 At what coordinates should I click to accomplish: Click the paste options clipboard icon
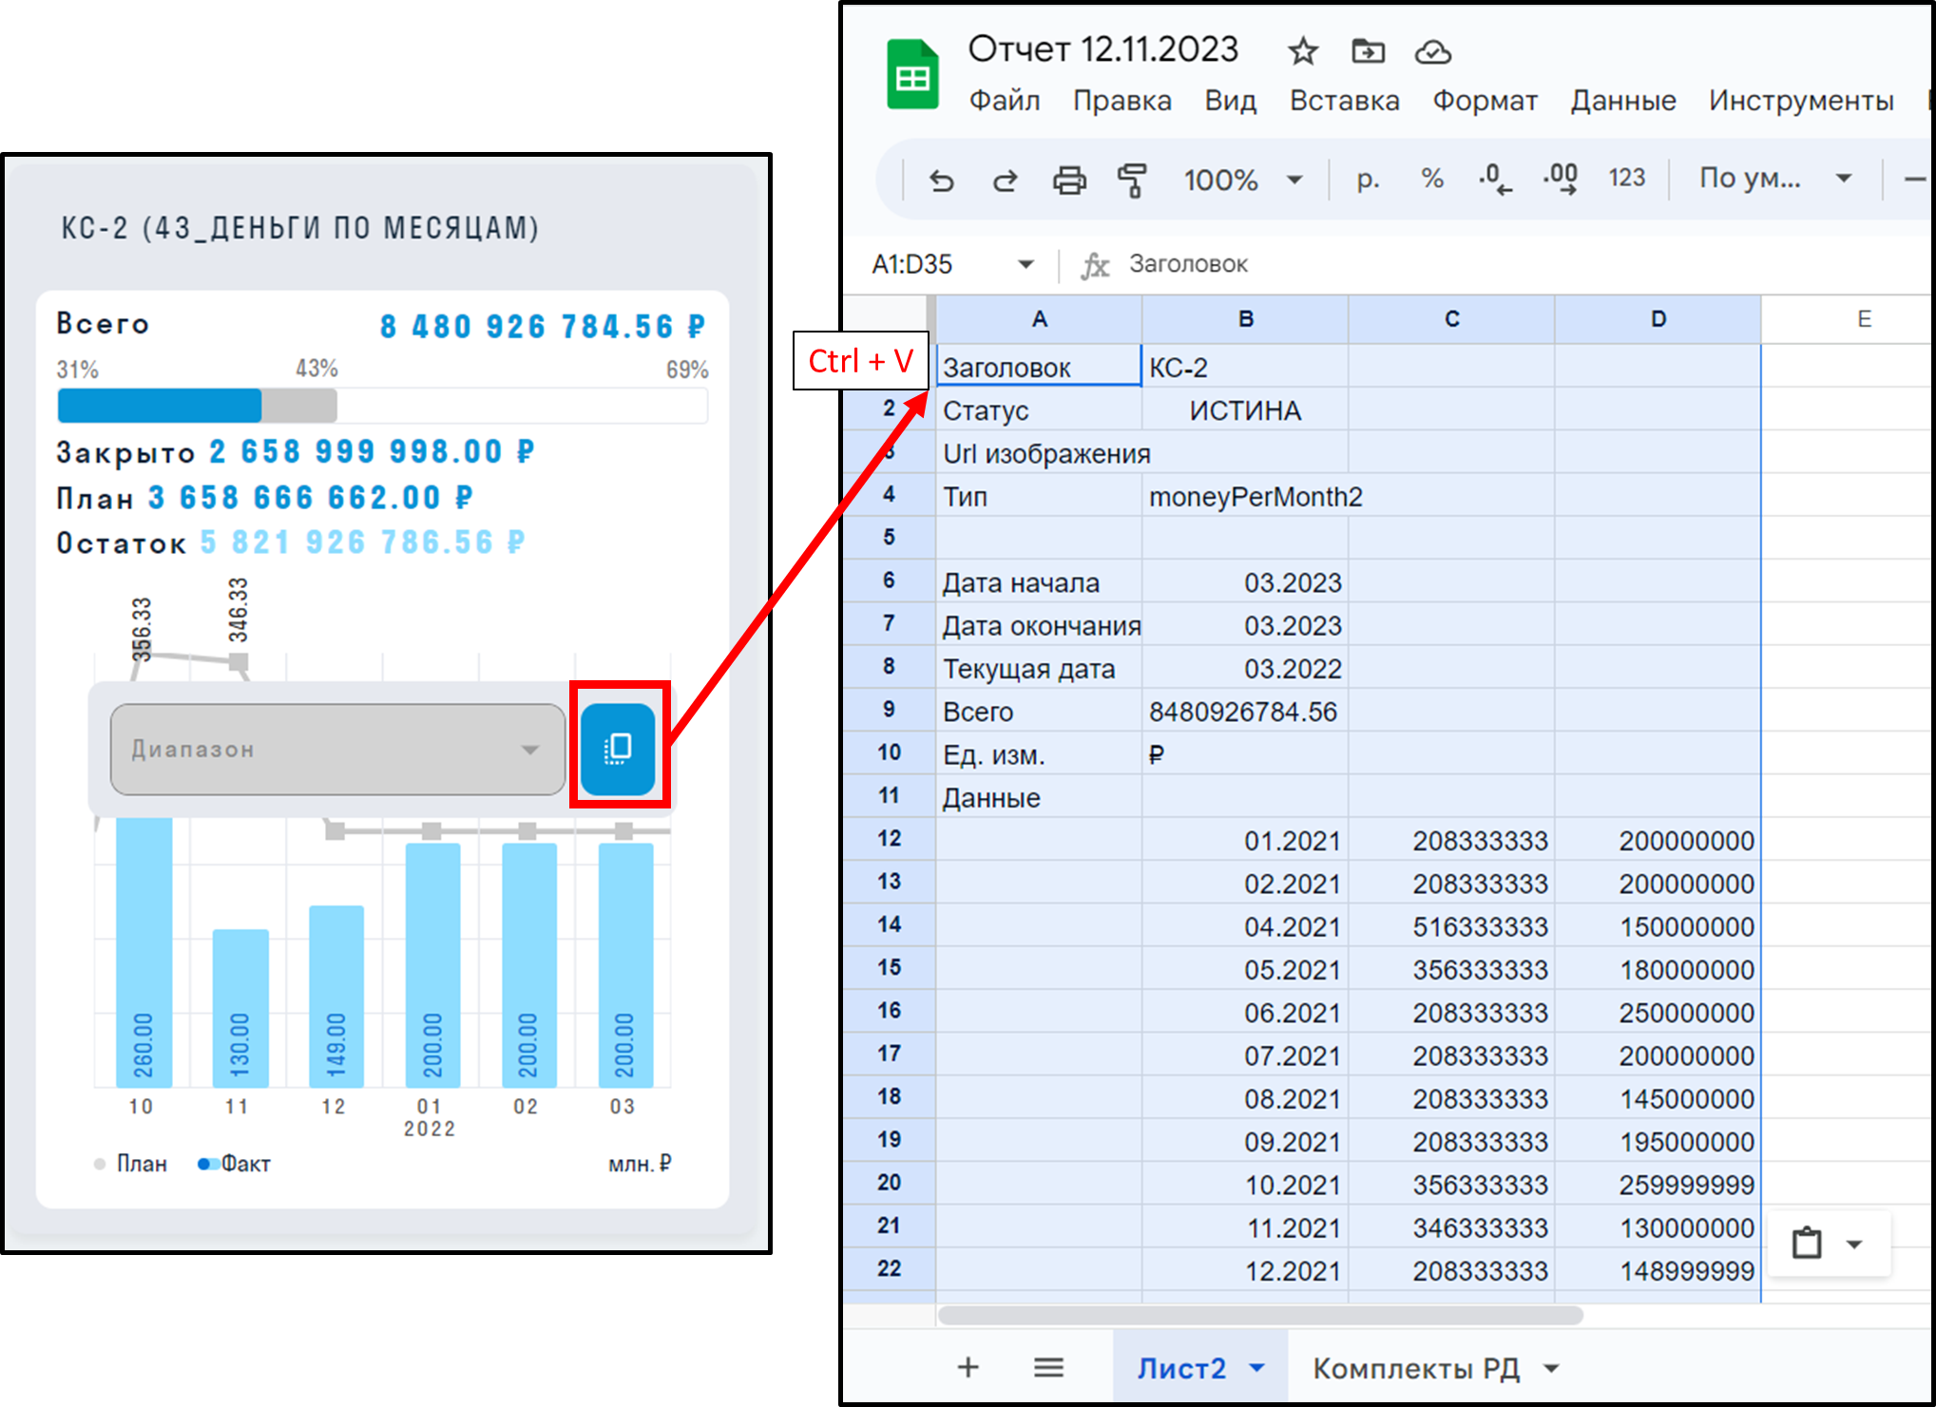click(1806, 1243)
